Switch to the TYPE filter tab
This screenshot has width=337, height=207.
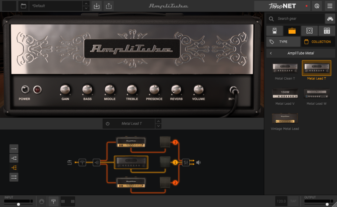pyautogui.click(x=283, y=42)
